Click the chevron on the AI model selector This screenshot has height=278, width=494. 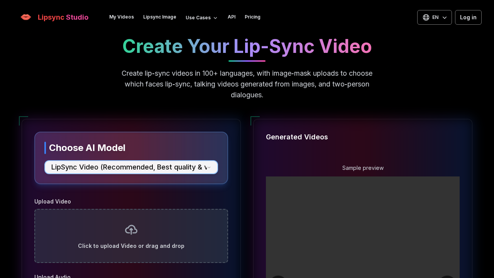pyautogui.click(x=209, y=168)
